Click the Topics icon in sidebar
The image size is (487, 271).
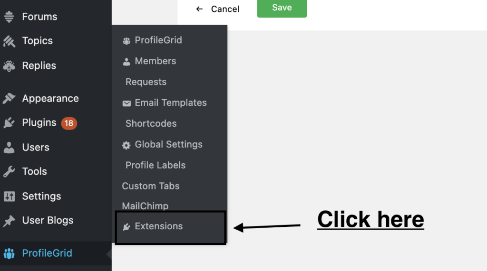coord(9,41)
